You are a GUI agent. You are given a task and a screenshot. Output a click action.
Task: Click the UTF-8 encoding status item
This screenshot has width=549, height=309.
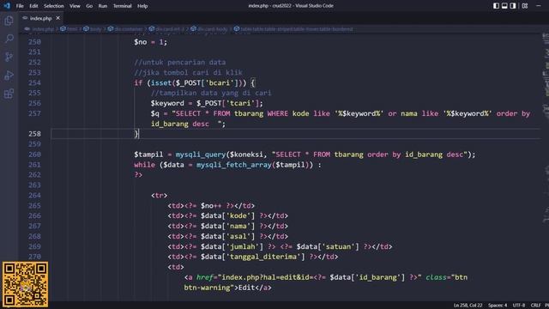coord(518,306)
